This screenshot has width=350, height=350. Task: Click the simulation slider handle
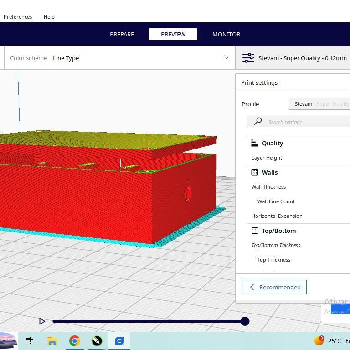(245, 321)
